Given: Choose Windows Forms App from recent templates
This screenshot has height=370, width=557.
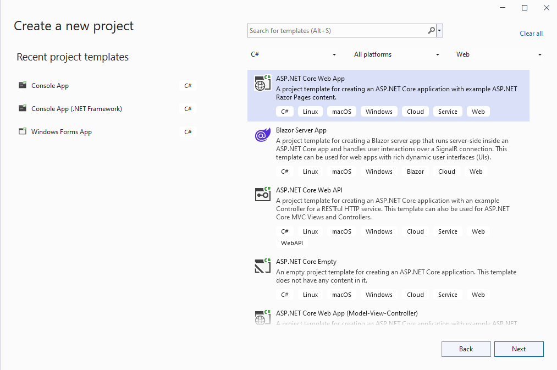Looking at the screenshot, I should 62,132.
